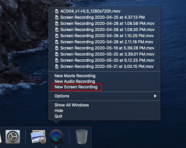Screen dimensions: 186x148
Task: Click file icon beside 5.39.28 PM recording
Action: tap(57, 48)
